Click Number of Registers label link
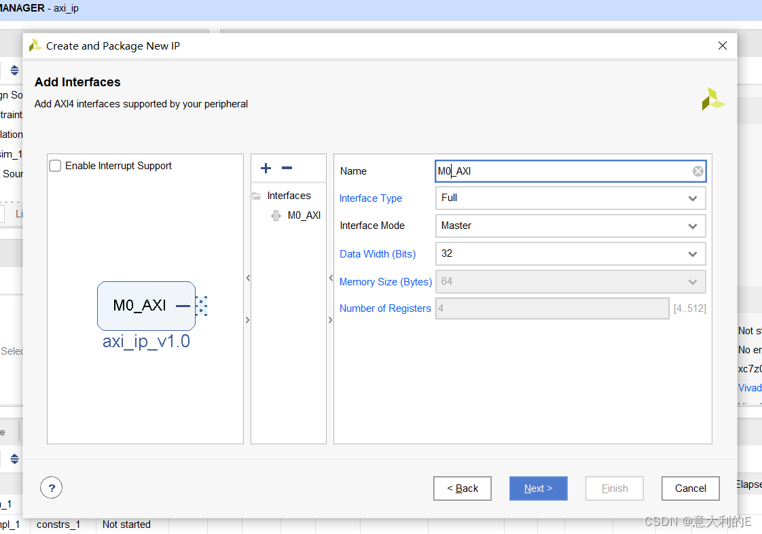 [385, 308]
